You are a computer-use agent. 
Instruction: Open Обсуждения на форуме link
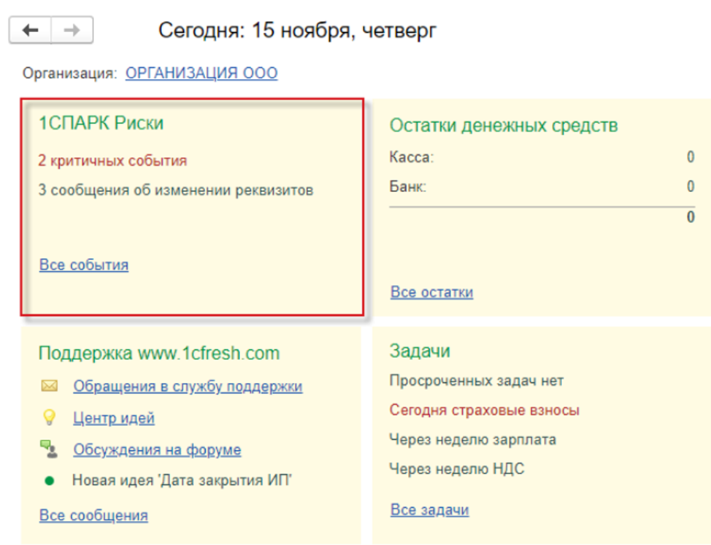(x=158, y=449)
